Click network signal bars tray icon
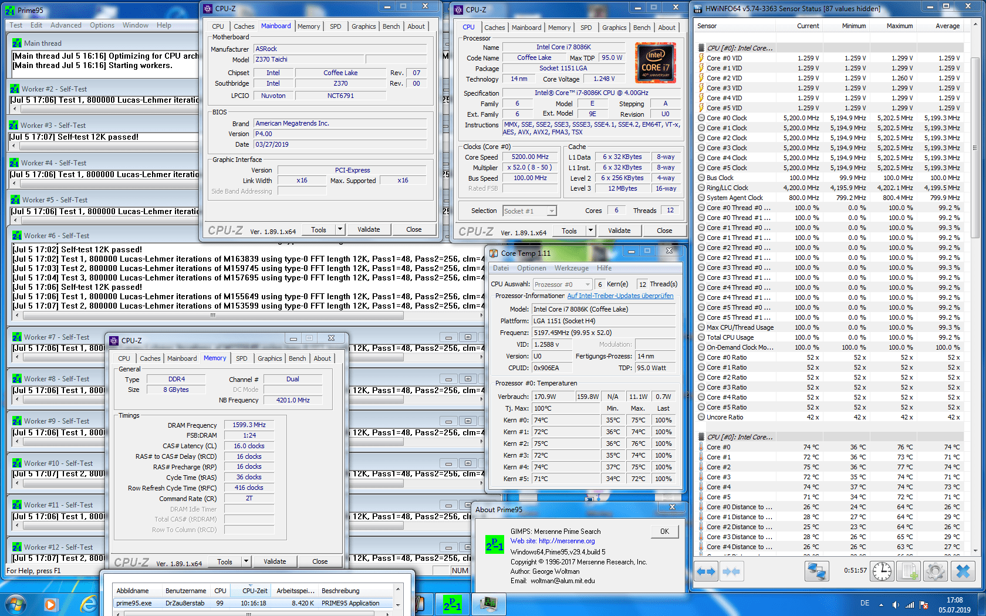The image size is (986, 616). [x=910, y=605]
